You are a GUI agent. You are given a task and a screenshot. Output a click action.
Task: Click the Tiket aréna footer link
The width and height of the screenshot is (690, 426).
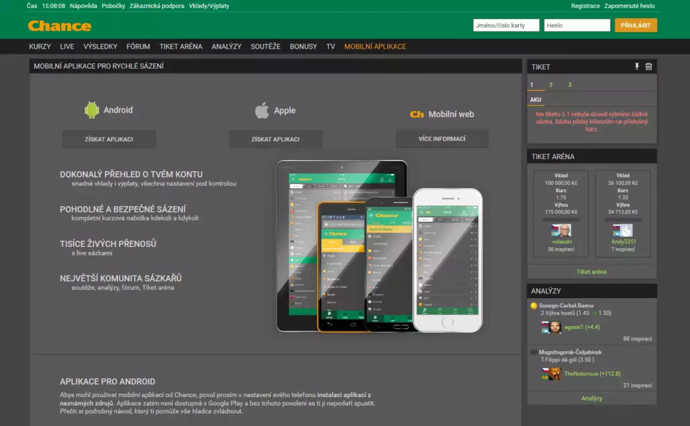[592, 272]
